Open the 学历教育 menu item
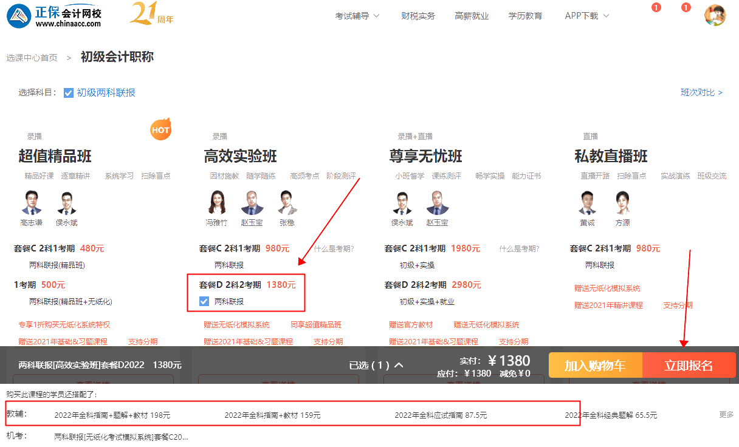 (525, 16)
